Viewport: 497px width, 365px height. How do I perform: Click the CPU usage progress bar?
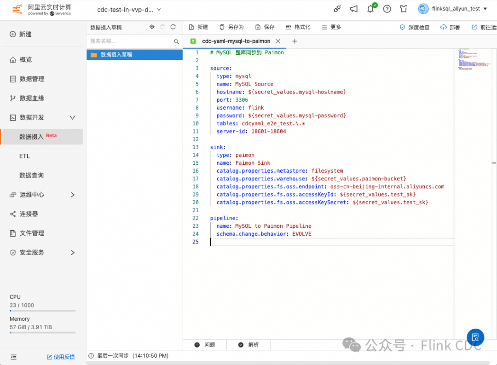[x=43, y=311]
